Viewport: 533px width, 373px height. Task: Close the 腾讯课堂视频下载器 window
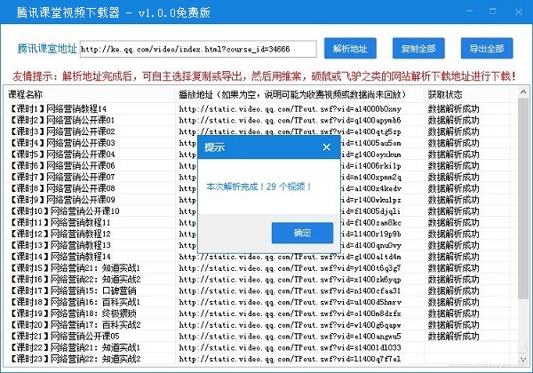pos(519,12)
